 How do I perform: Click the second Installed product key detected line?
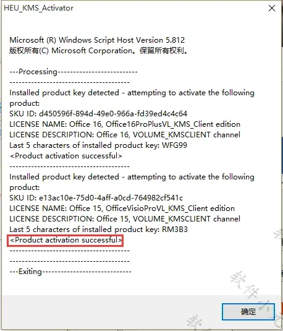coord(132,182)
